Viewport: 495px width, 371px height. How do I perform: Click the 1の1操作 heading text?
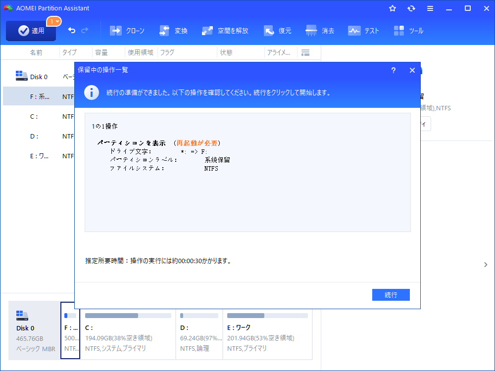104,126
